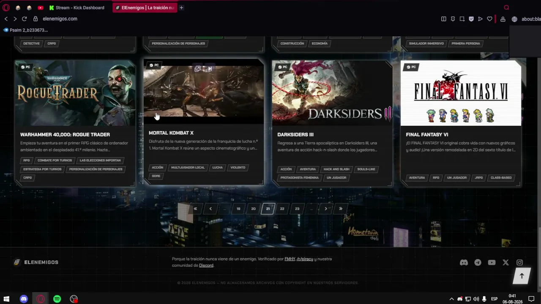Screen dimensions: 541x304
Task: Open Warhammer 40,000: Rogue Trader cover image
Action: (x=75, y=93)
